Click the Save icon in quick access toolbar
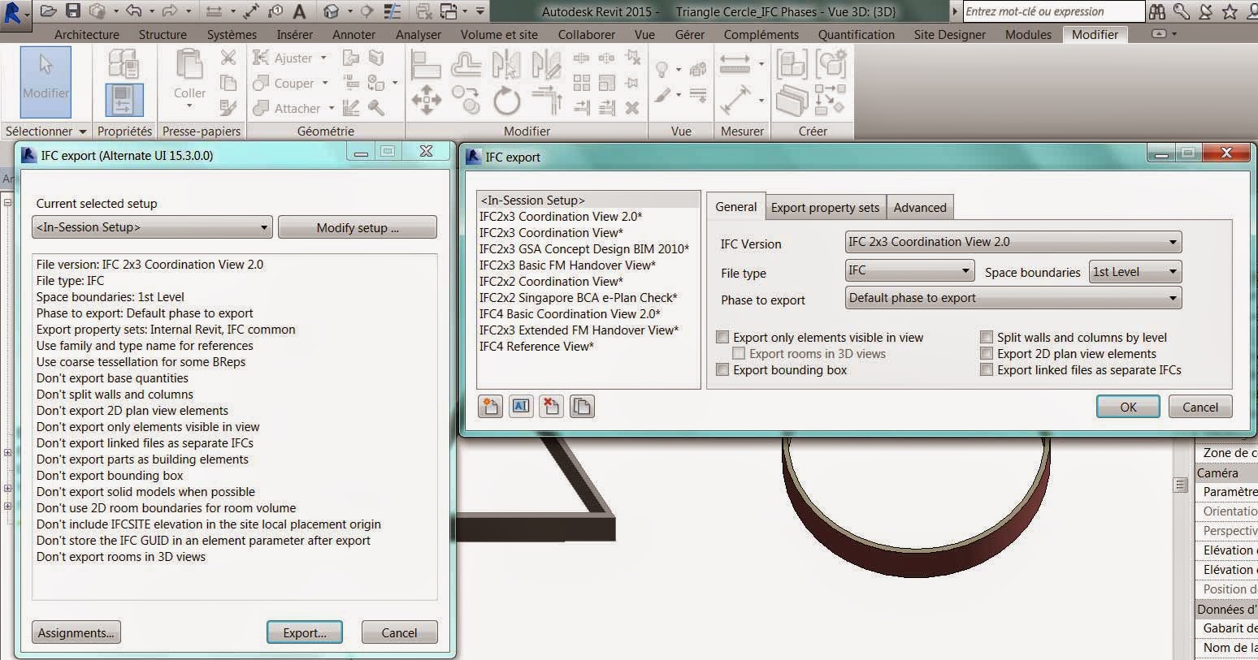1258x660 pixels. pos(73,11)
